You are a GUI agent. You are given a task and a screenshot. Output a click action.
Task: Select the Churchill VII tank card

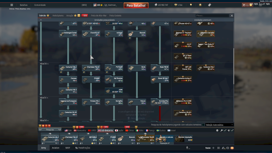[x=91, y=34]
